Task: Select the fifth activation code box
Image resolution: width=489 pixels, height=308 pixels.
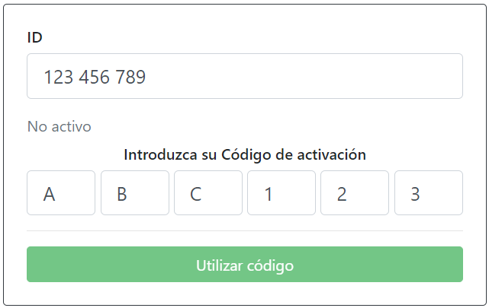Action: coord(355,193)
